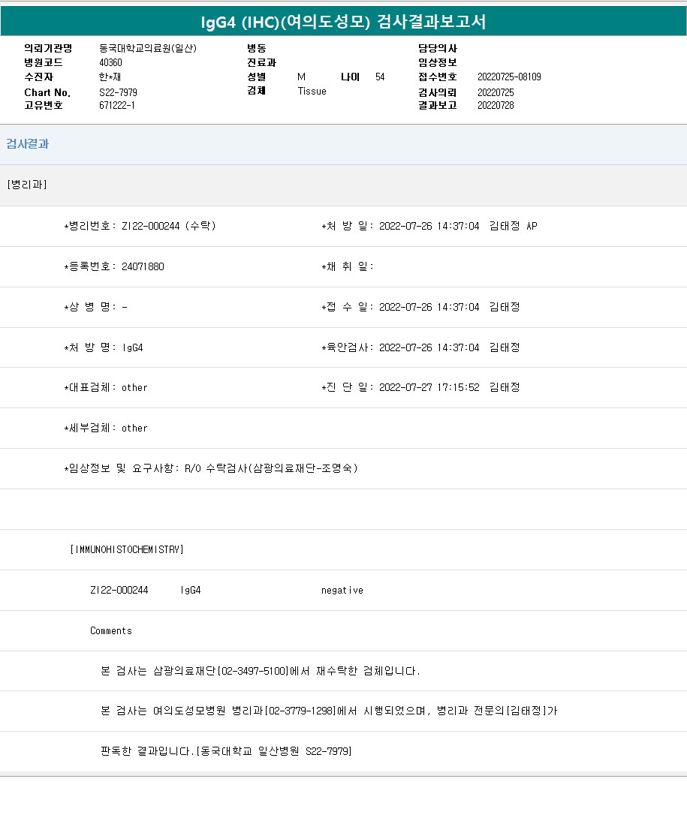The image size is (687, 839).
Task: Click the hospital code value 40360
Action: [x=111, y=62]
